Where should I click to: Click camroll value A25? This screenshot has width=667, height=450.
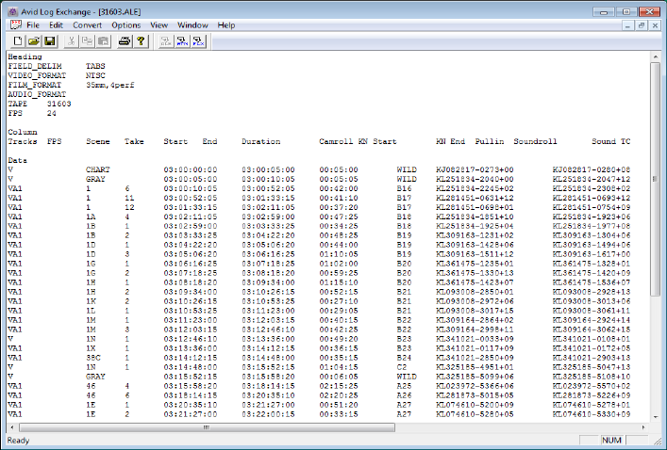pos(404,386)
